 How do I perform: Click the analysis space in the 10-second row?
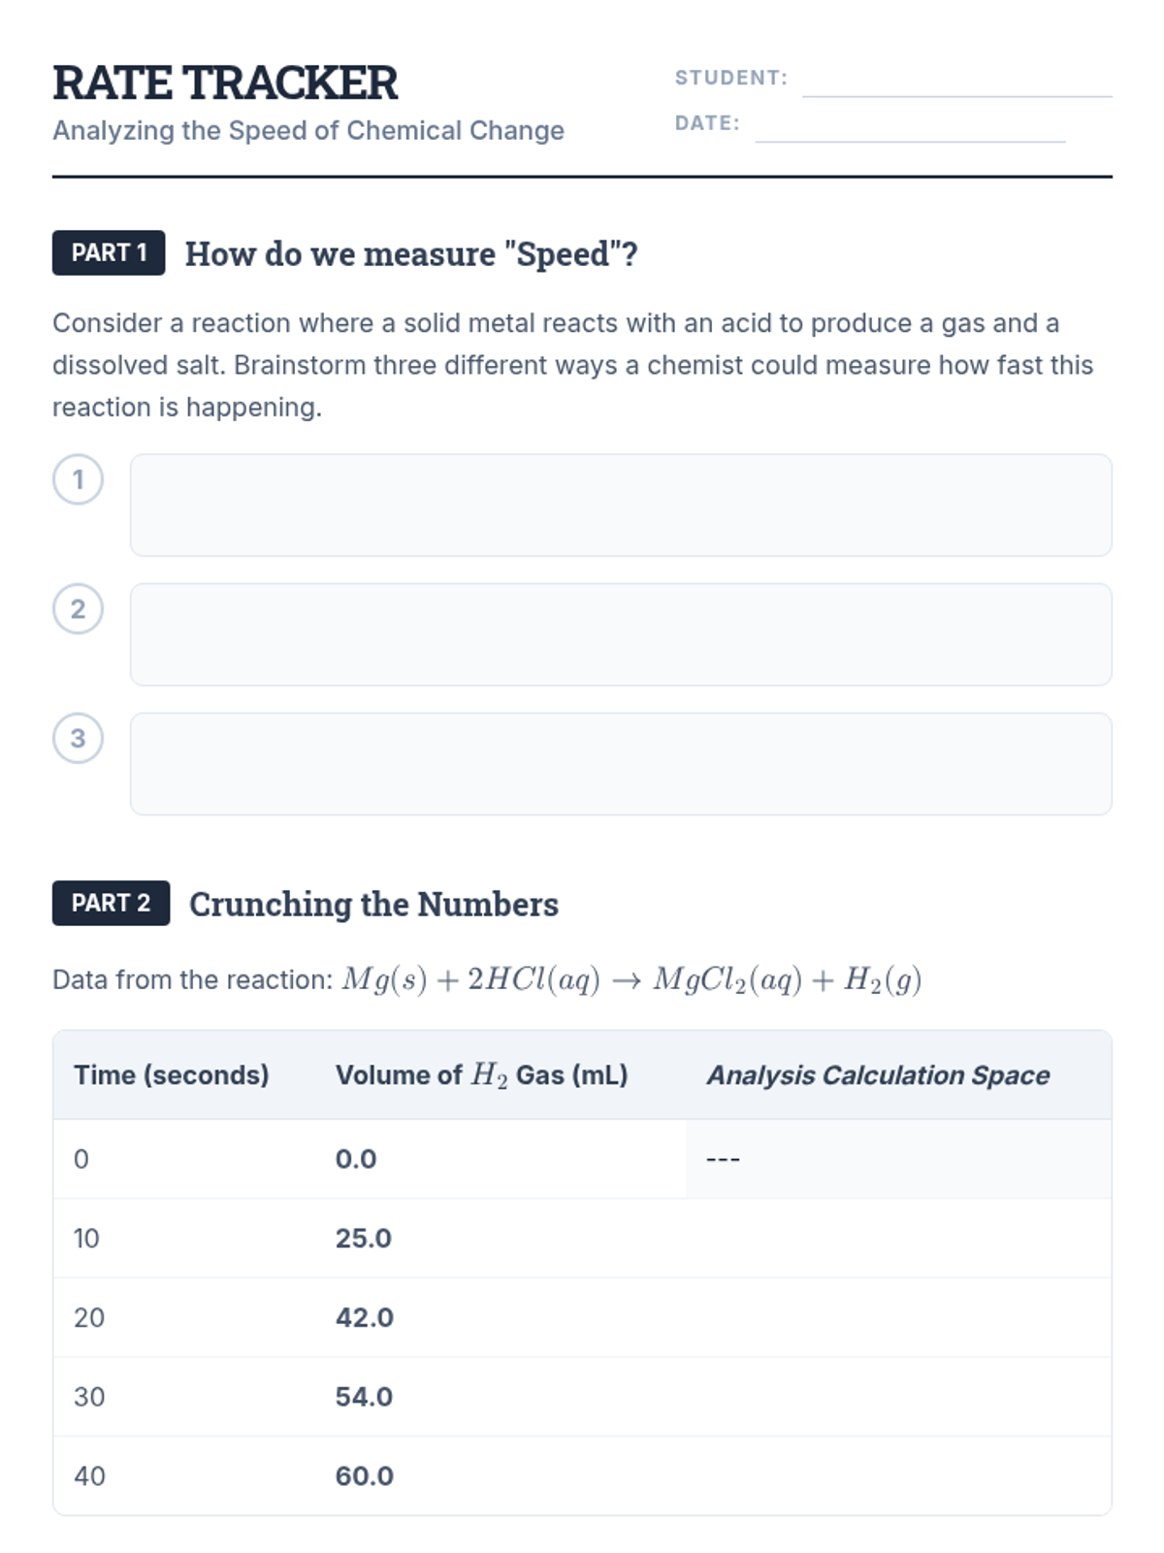click(897, 1238)
